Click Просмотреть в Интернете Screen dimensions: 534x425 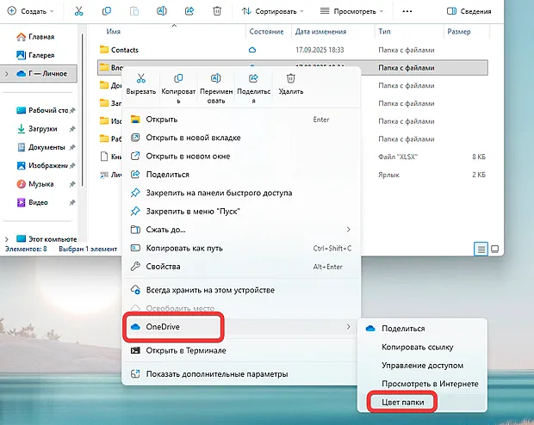(422, 384)
